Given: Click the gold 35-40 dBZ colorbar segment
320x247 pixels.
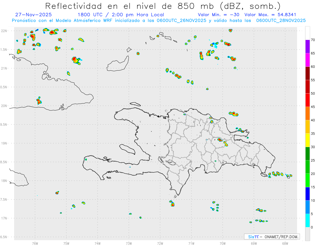Looking at the screenshot, I should click(x=307, y=127).
